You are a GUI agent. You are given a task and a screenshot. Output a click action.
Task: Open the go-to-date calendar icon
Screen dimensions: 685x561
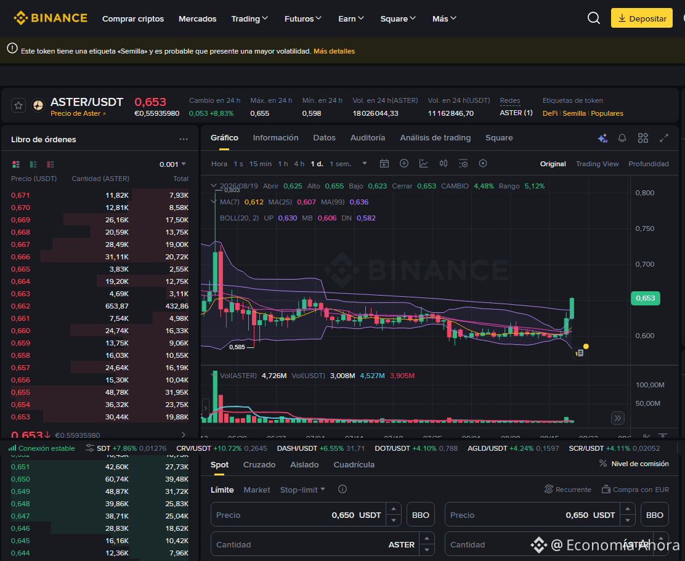(384, 163)
